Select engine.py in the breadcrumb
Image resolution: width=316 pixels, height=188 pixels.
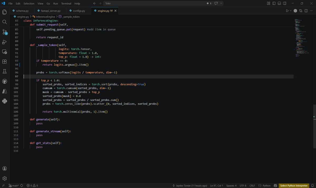click(23, 17)
